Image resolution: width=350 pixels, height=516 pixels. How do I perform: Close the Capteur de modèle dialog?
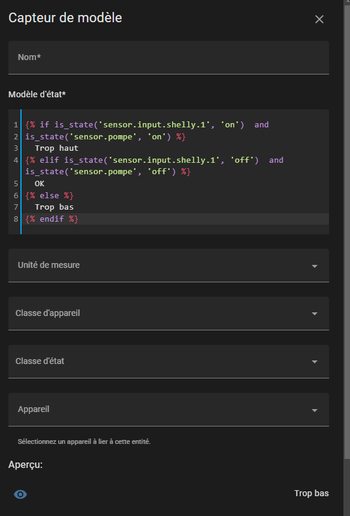point(319,19)
